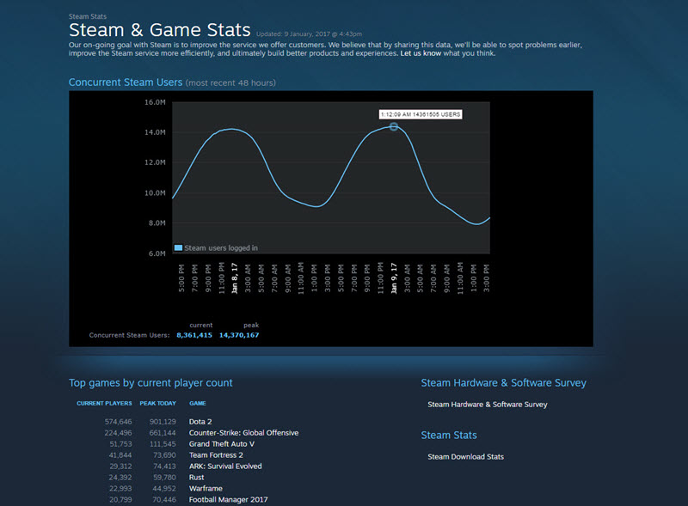Click the CURRENT PLAYERS column header

pos(104,404)
